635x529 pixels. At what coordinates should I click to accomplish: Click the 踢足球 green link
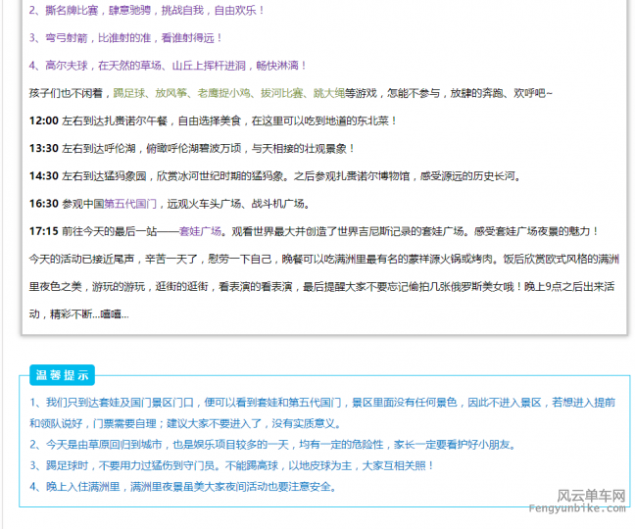pyautogui.click(x=129, y=92)
